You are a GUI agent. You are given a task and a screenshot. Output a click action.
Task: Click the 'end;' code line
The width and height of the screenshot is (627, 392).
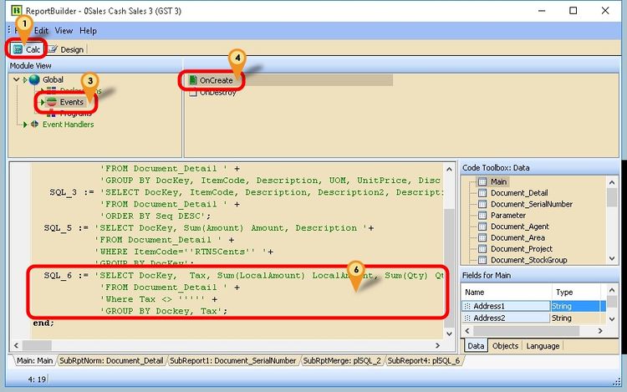[x=43, y=323]
